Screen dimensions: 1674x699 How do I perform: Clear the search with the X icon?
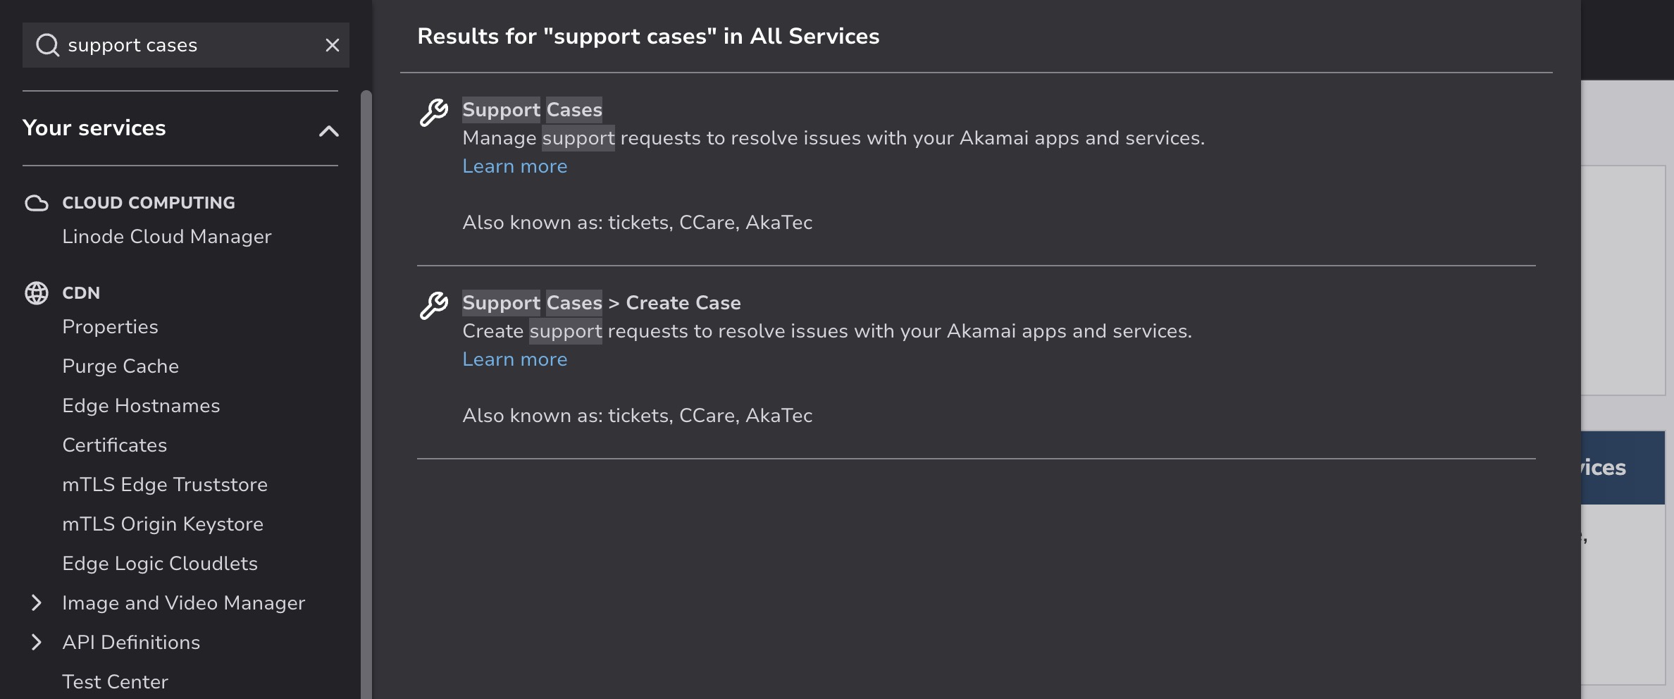(x=332, y=44)
